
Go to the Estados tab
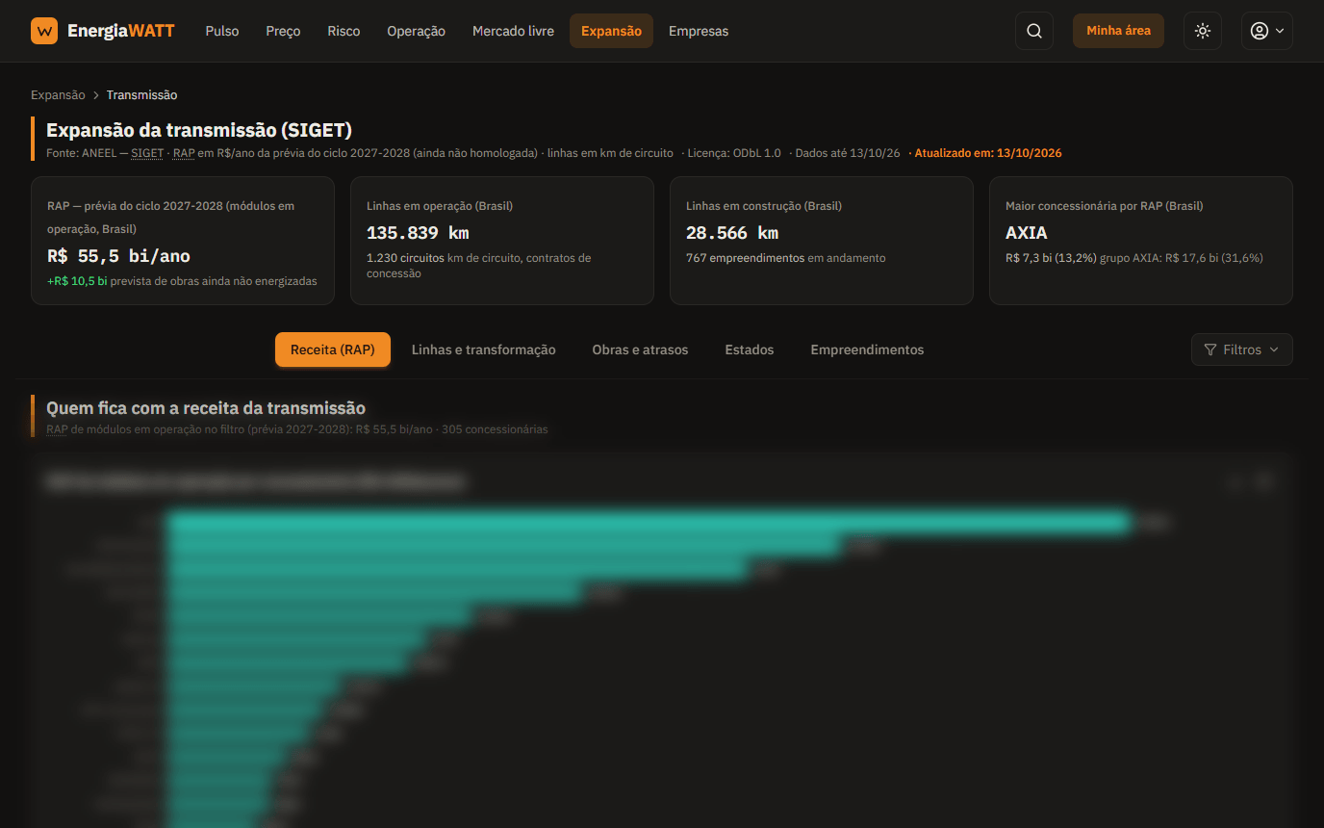pos(750,349)
